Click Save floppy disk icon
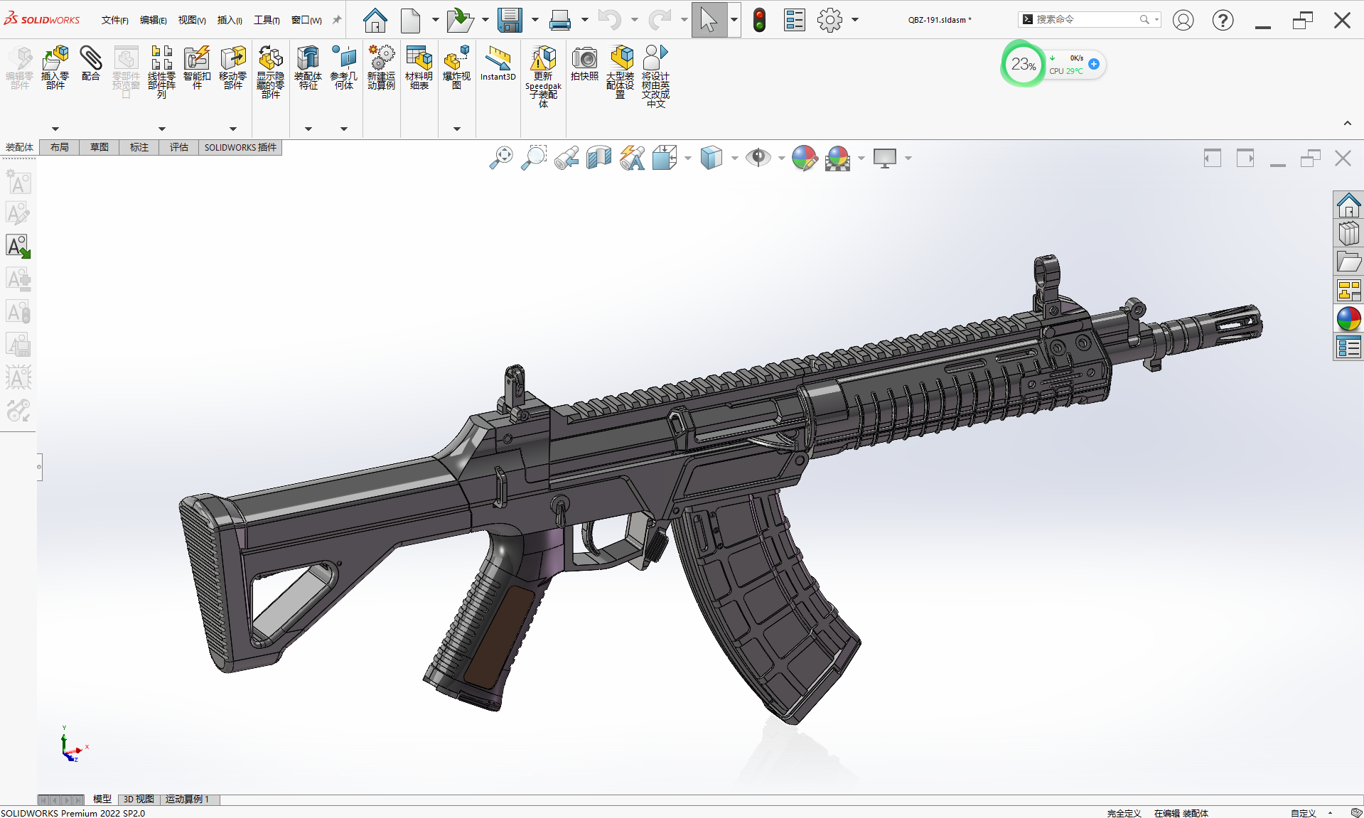Image resolution: width=1364 pixels, height=818 pixels. pos(510,20)
